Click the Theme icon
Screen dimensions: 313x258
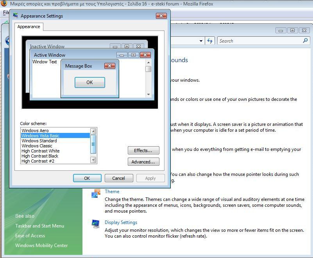[96, 193]
